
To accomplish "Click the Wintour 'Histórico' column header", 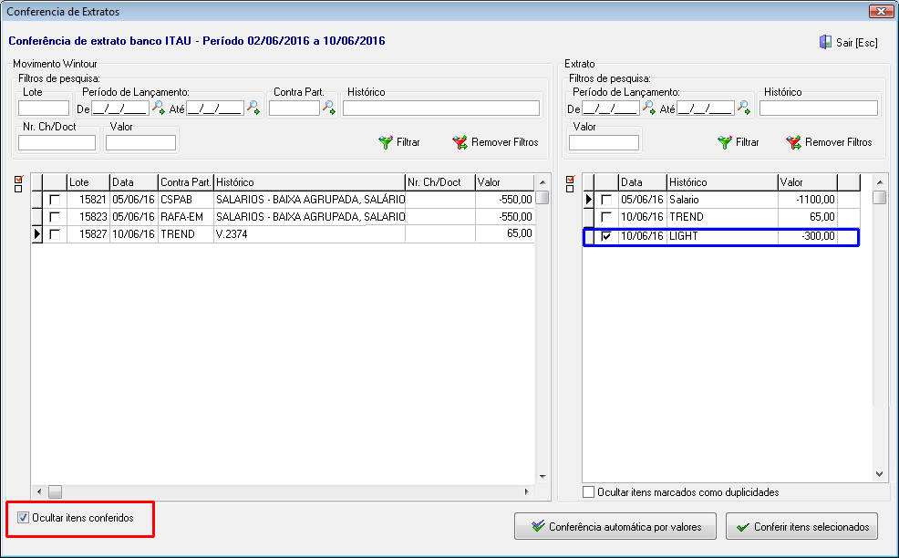I will (x=310, y=182).
